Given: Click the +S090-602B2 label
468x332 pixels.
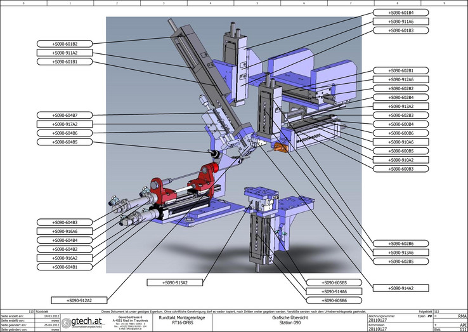Looking at the screenshot, I should tap(401, 88).
